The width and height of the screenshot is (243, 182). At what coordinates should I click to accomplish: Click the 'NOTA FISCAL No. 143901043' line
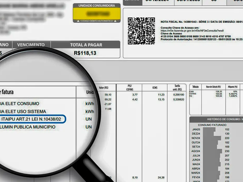pyautogui.click(x=202, y=22)
